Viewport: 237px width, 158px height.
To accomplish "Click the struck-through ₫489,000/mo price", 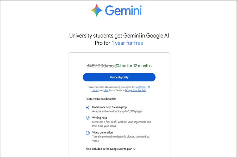I will [x=100, y=66].
